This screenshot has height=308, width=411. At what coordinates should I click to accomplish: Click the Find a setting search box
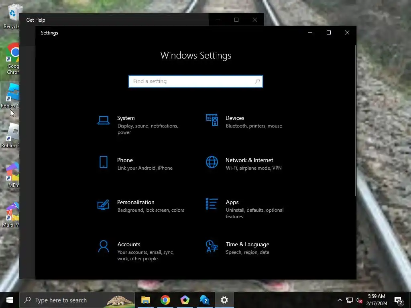(195, 81)
